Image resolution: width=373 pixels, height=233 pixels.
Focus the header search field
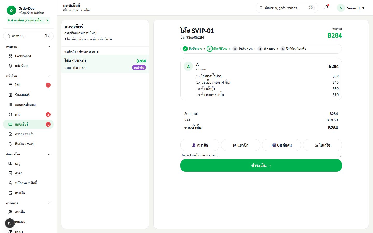(x=286, y=8)
